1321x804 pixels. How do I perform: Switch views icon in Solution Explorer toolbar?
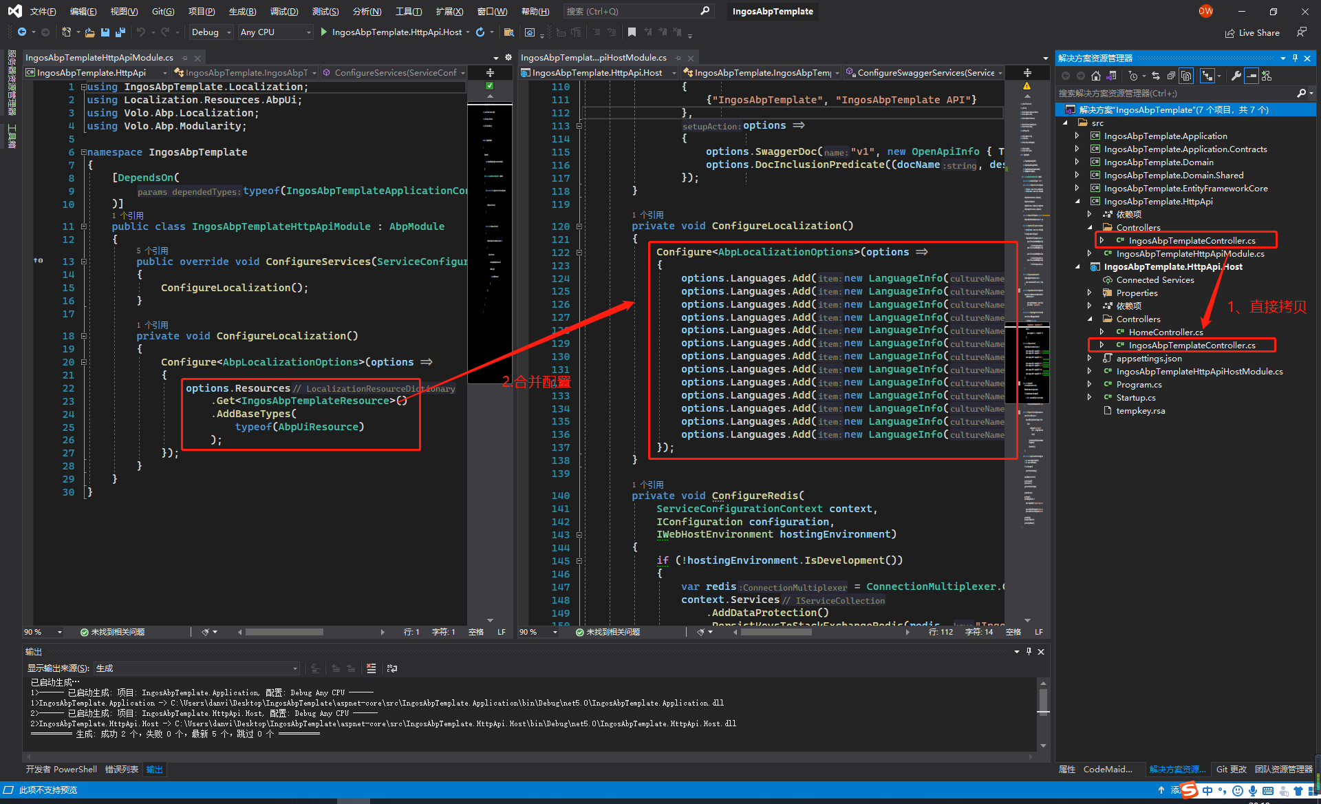[1110, 76]
